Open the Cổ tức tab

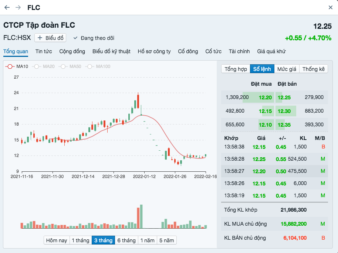pos(213,51)
